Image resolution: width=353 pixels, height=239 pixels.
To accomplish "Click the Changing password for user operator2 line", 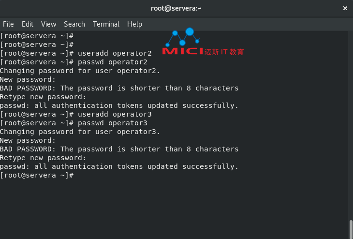I will (80, 71).
